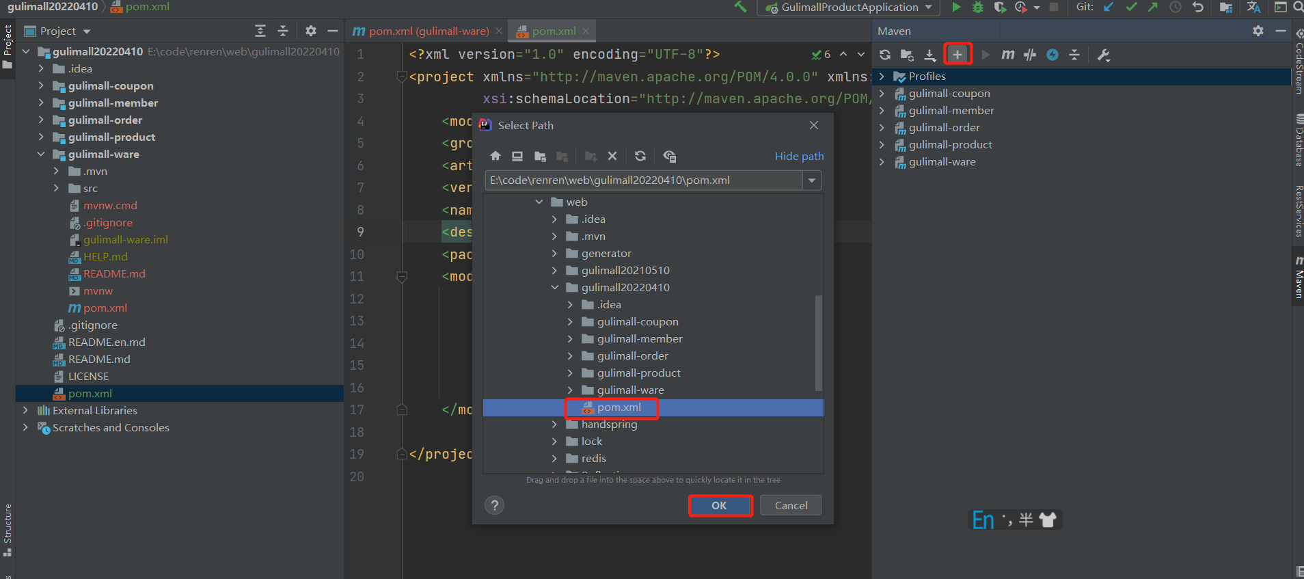Collapse all in Maven panel

point(1074,55)
